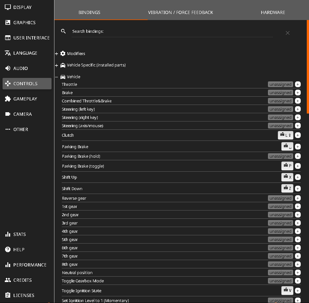309x303 pixels.
Task: Go to the Audio settings
Action: click(x=20, y=68)
